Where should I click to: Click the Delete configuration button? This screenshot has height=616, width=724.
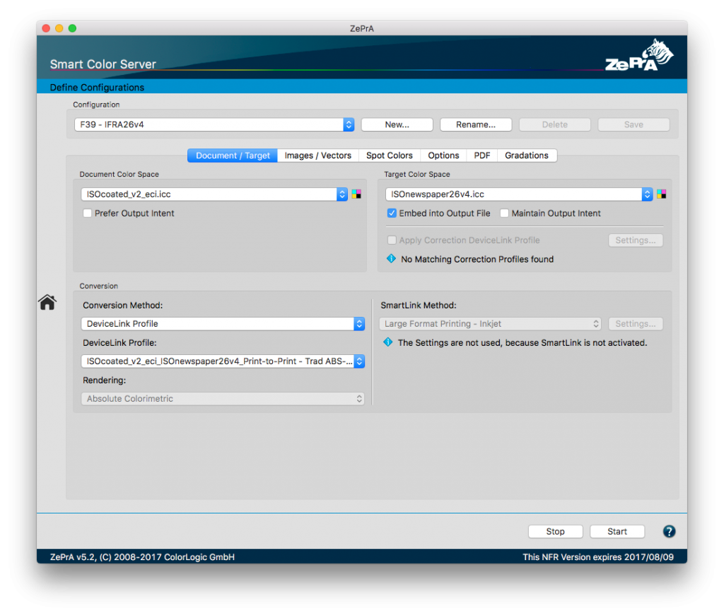[x=555, y=124]
